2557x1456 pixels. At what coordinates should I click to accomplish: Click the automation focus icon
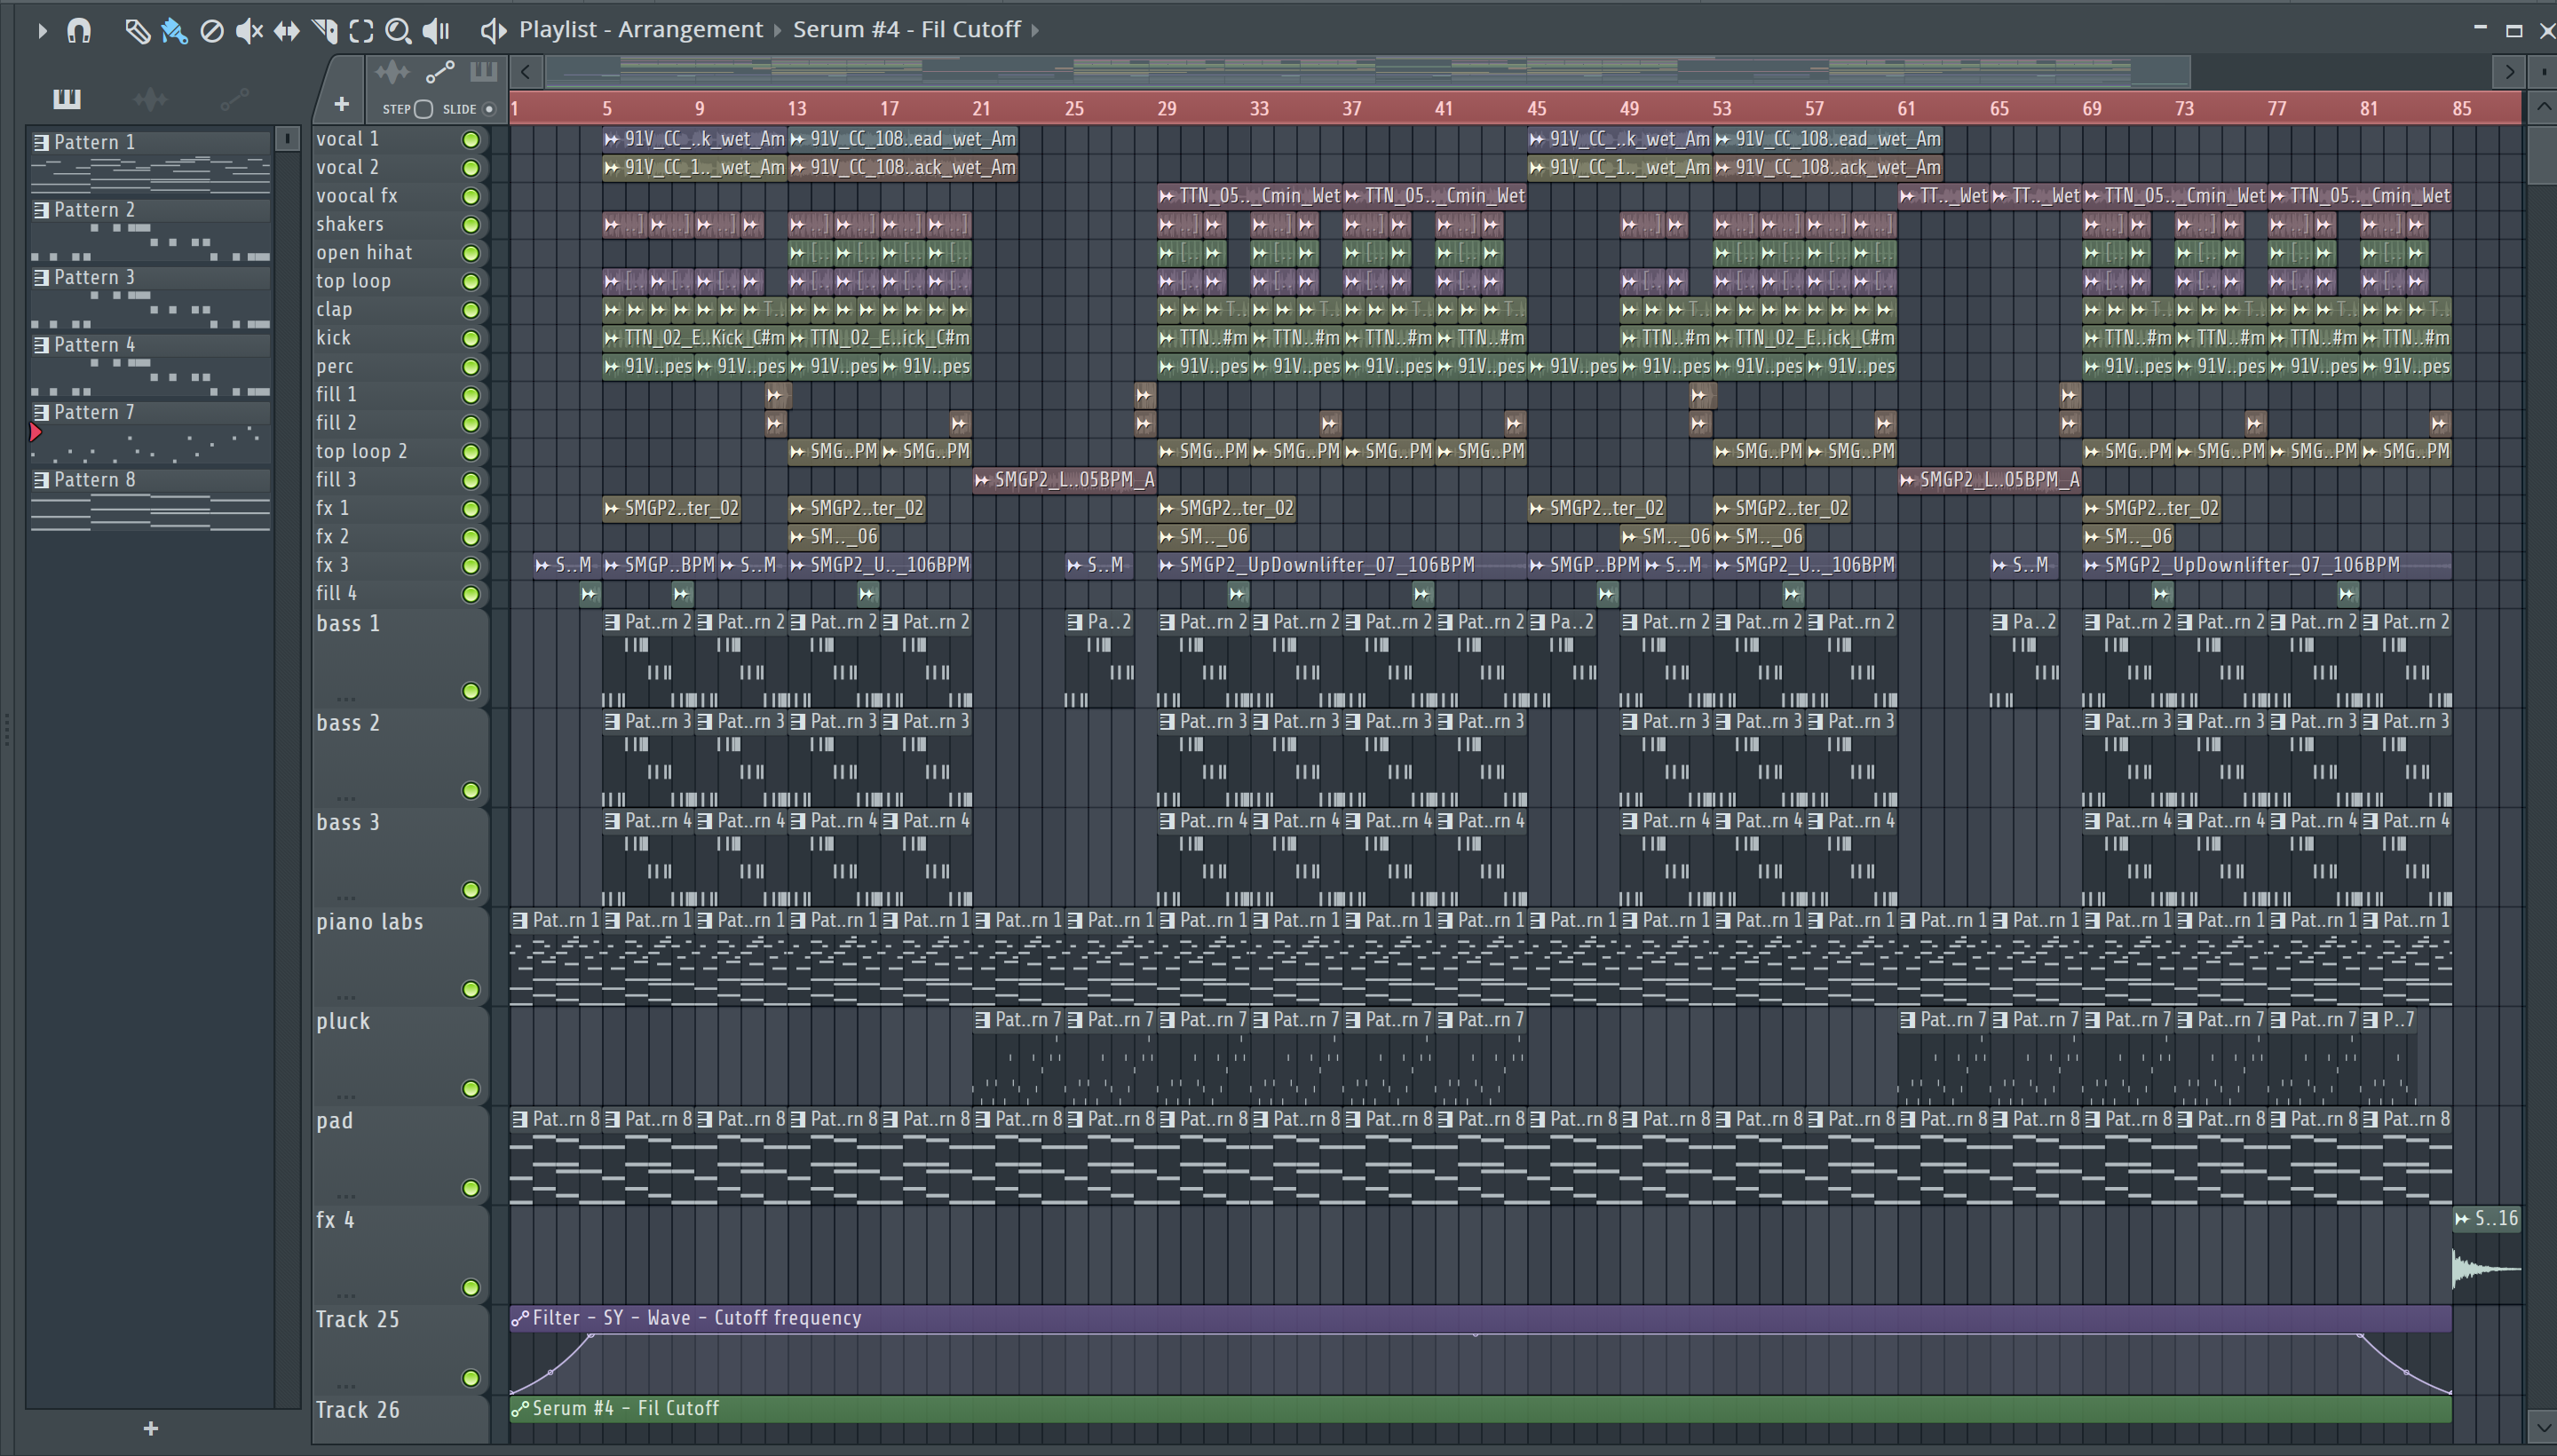click(x=440, y=71)
